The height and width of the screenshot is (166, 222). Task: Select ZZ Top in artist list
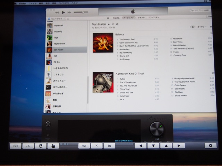pyautogui.click(x=66, y=62)
